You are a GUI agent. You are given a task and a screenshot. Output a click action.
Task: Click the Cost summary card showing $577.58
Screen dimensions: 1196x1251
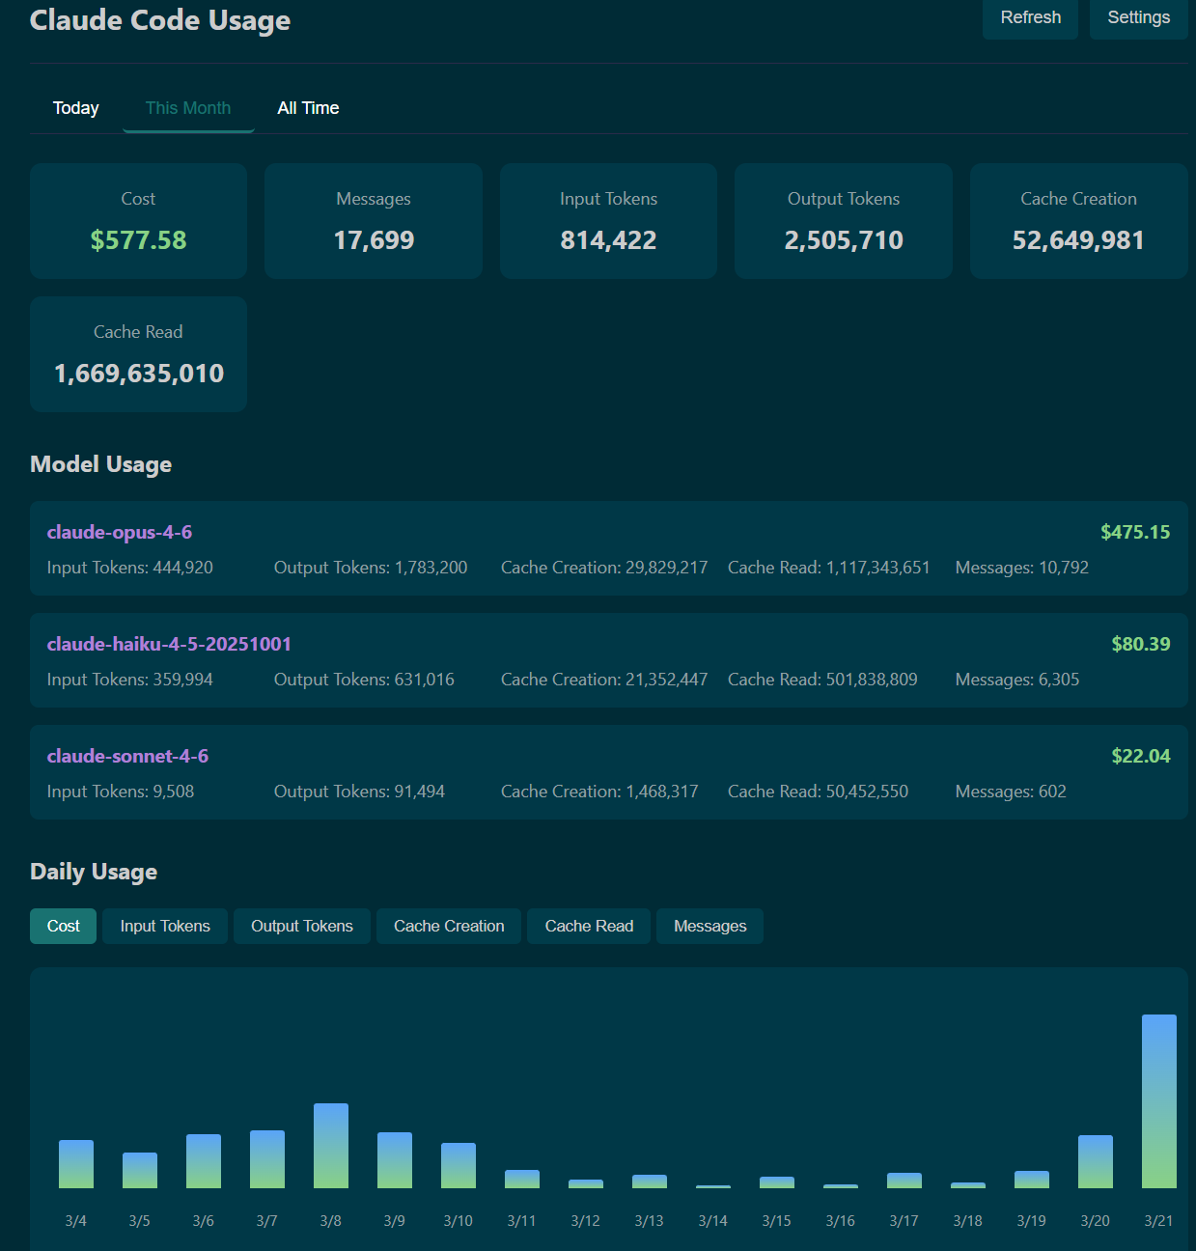point(138,221)
